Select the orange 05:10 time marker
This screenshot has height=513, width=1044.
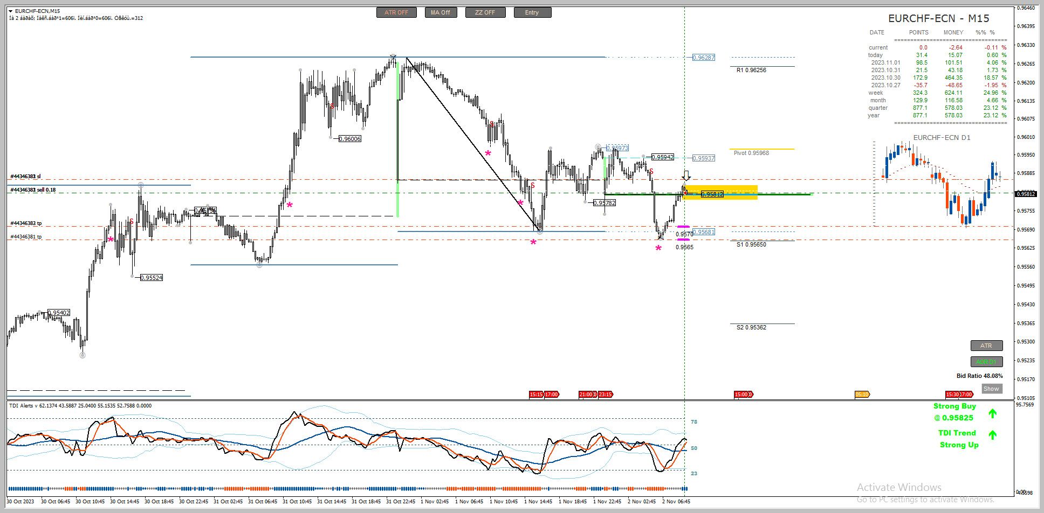tap(862, 395)
